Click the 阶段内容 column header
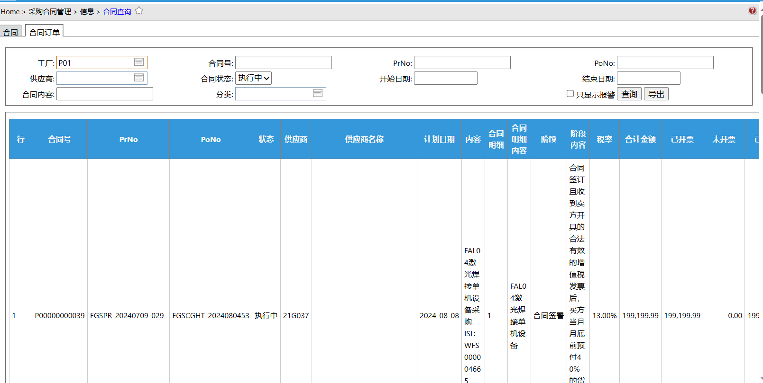The height and width of the screenshot is (383, 763). (x=578, y=139)
